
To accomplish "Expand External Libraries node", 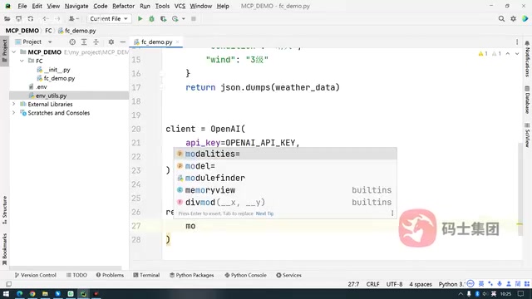I will pos(14,104).
